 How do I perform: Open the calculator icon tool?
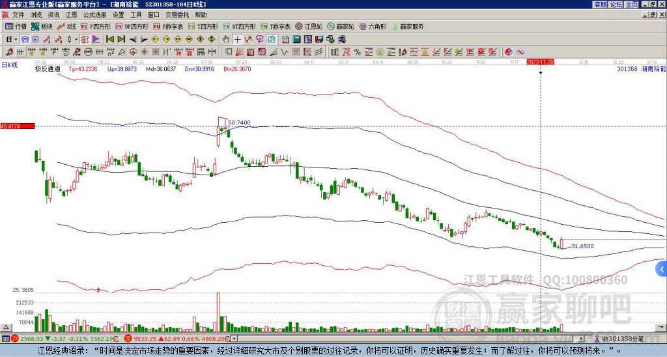pyautogui.click(x=296, y=40)
